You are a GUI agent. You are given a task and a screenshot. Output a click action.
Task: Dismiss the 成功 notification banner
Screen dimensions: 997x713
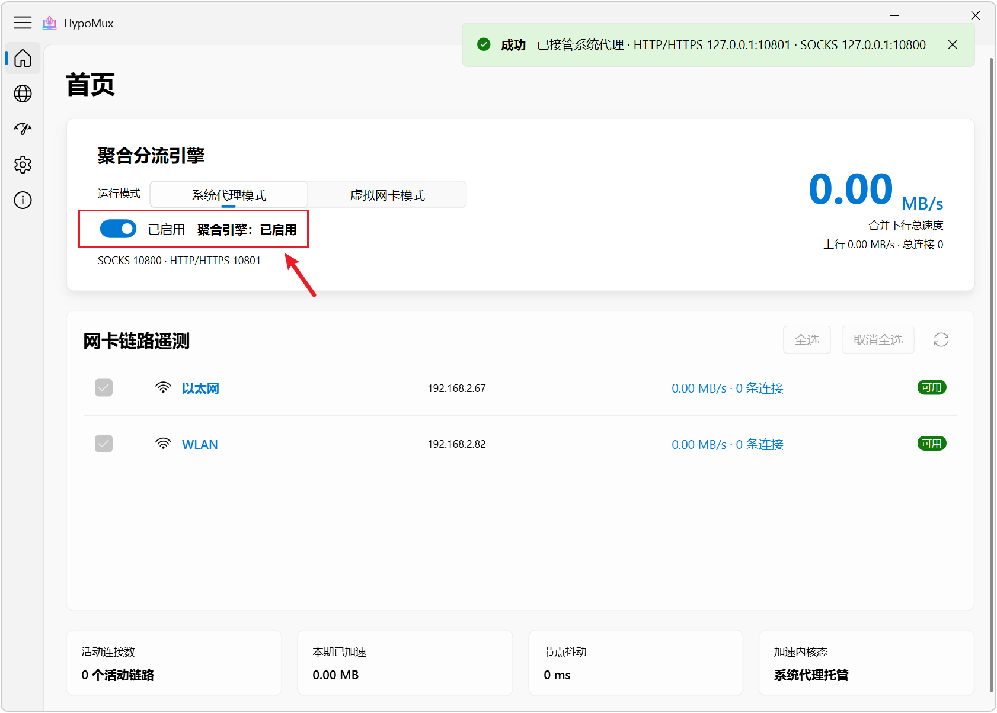(x=953, y=45)
